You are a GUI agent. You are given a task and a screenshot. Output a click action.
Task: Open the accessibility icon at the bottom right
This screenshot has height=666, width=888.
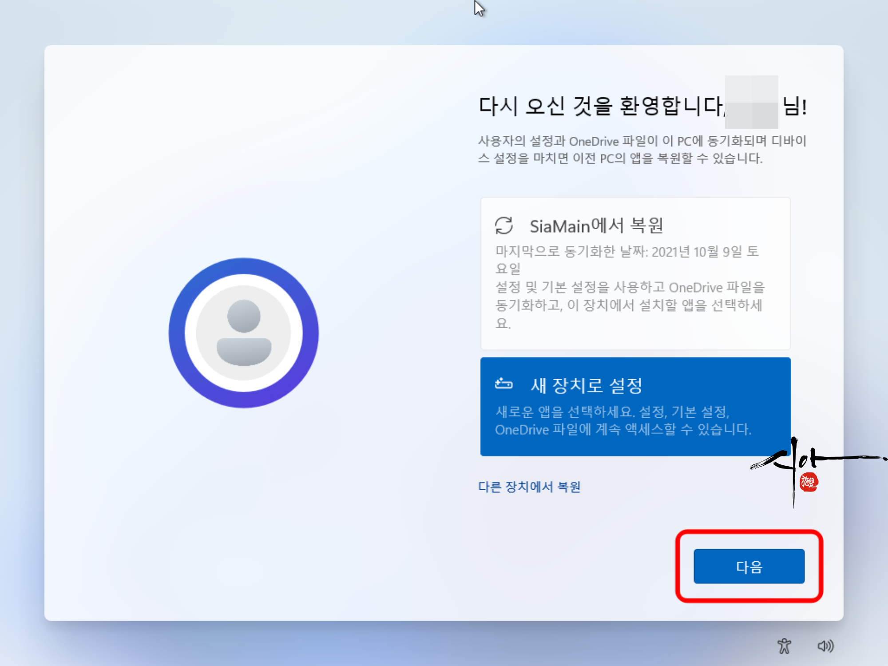click(x=784, y=646)
